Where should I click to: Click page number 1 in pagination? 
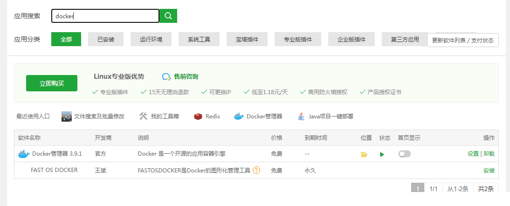(x=418, y=188)
